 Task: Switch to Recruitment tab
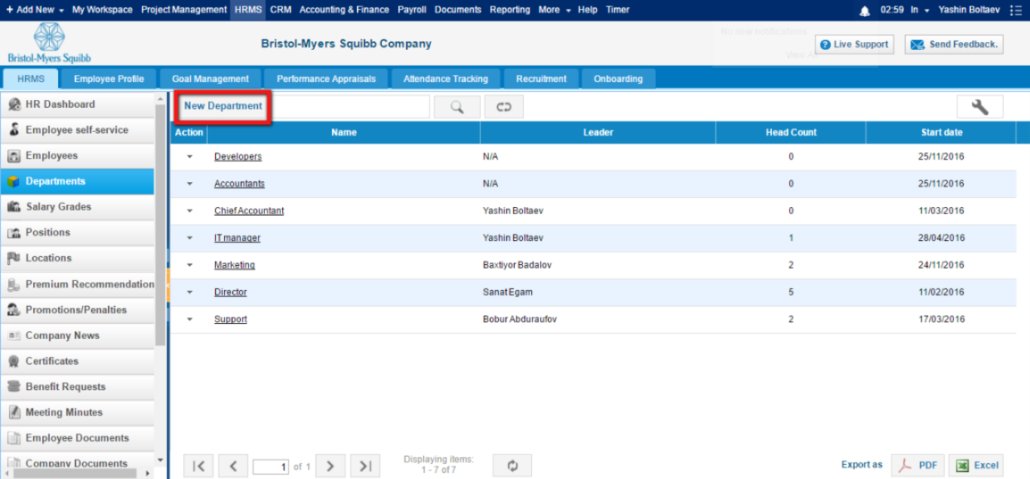pyautogui.click(x=542, y=79)
